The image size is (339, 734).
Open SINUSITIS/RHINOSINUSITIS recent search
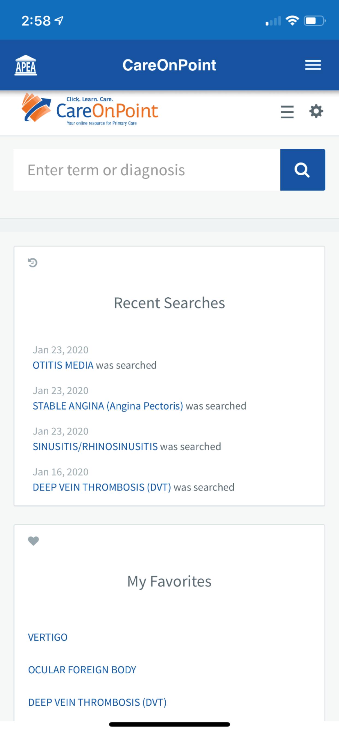coord(95,446)
